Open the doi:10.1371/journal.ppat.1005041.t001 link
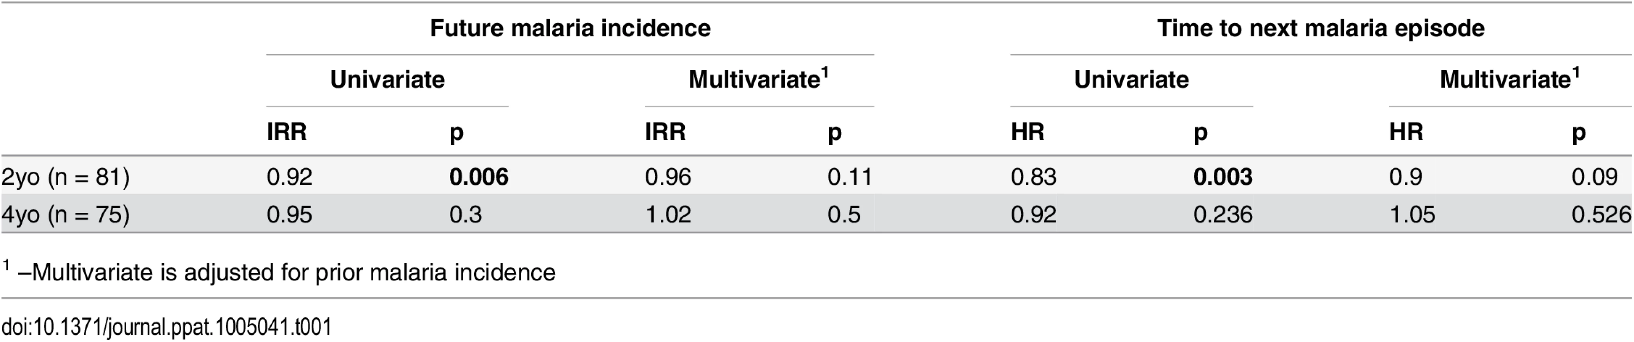 (x=166, y=327)
